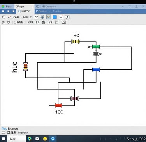
Task: Click the bug-shaped debug icon
Action: (x=42, y=17)
